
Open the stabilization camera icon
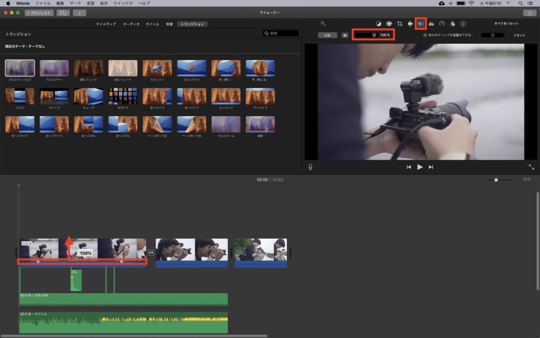point(410,24)
